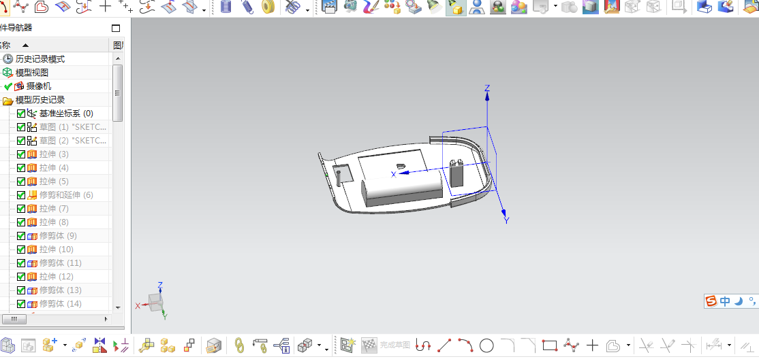Click the view triad orientation cube

(x=155, y=302)
